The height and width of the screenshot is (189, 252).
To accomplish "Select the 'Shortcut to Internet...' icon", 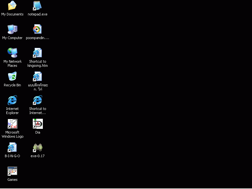I will pyautogui.click(x=37, y=100).
